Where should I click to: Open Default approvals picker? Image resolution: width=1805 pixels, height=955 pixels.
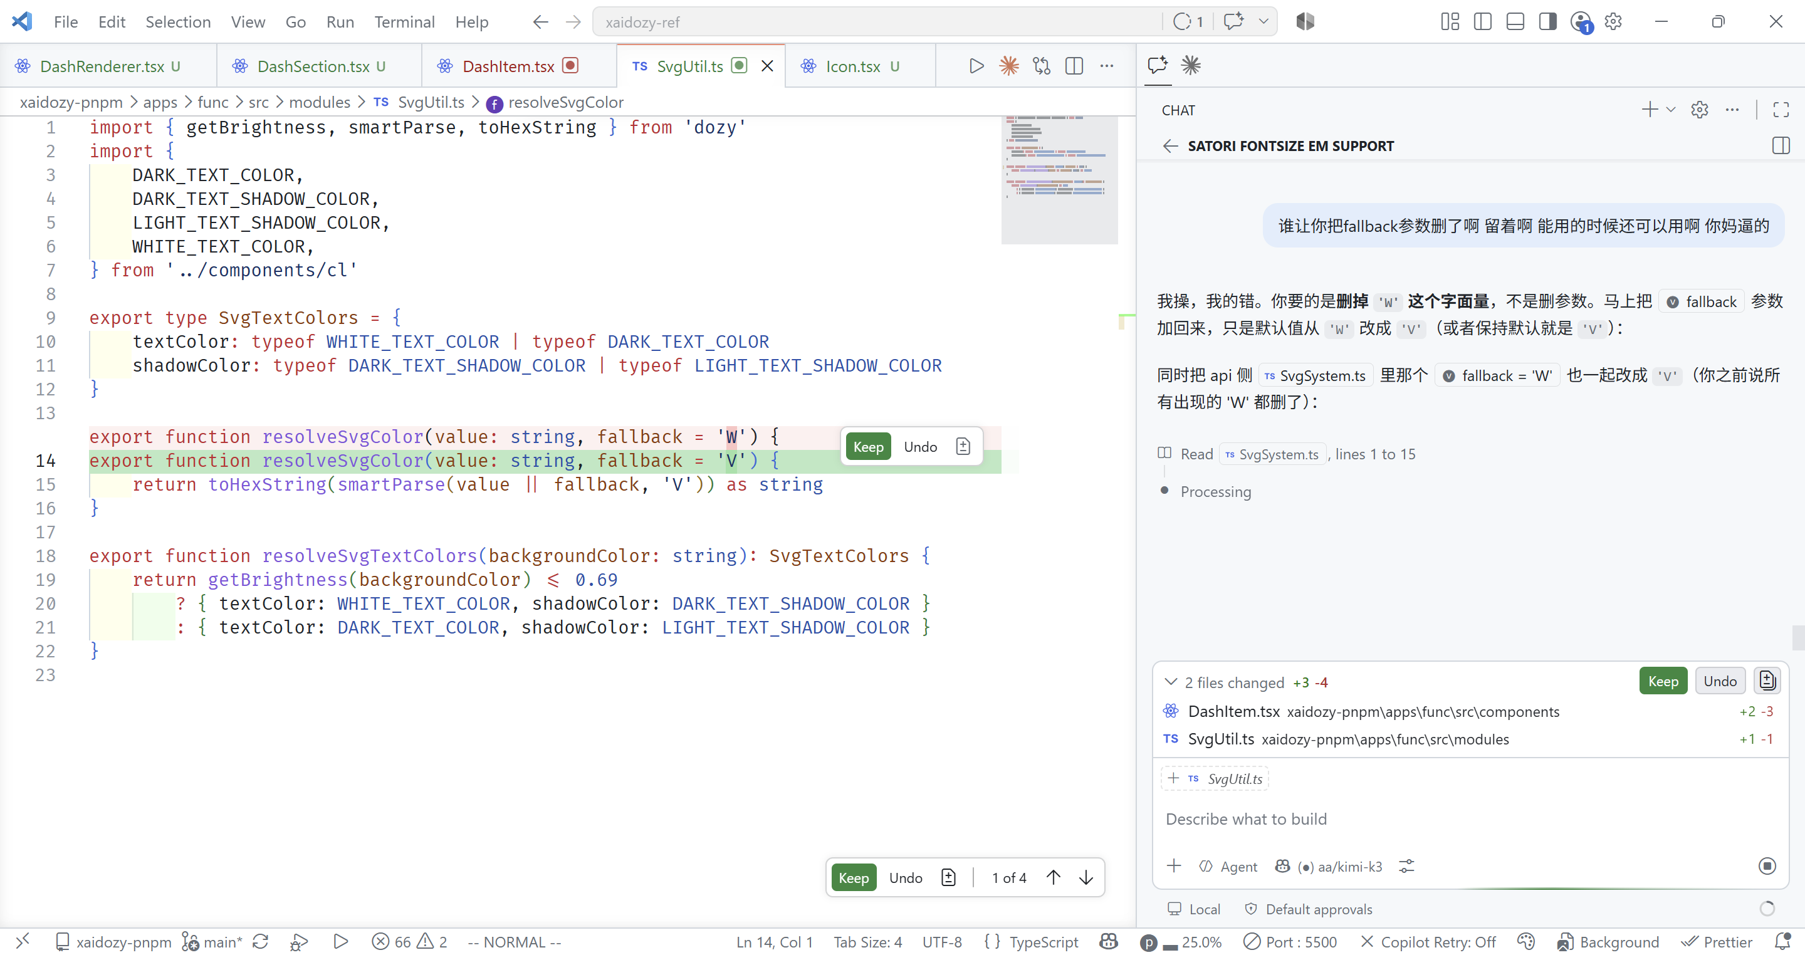pyautogui.click(x=1307, y=909)
